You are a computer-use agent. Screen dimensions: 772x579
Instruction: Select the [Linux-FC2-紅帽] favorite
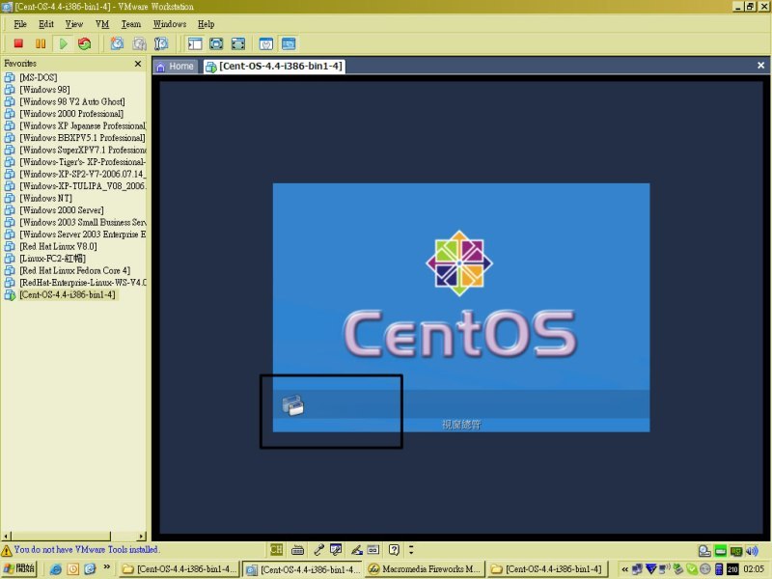pyautogui.click(x=45, y=259)
